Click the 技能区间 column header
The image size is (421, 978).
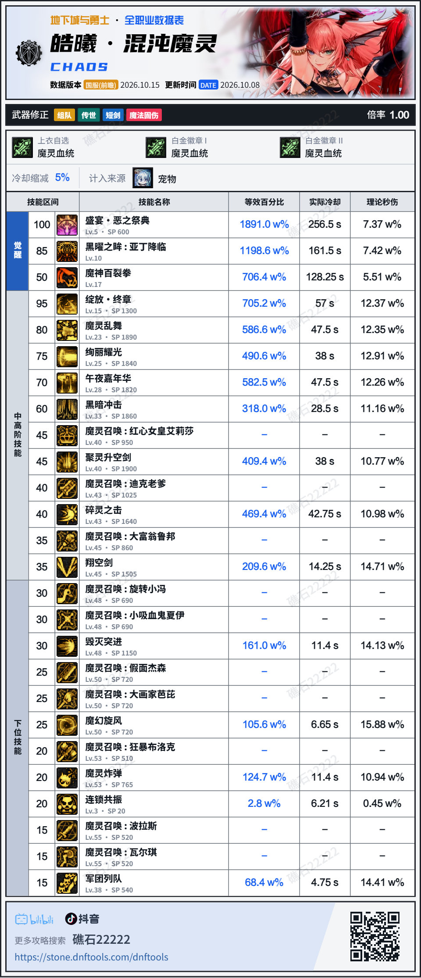pyautogui.click(x=43, y=202)
